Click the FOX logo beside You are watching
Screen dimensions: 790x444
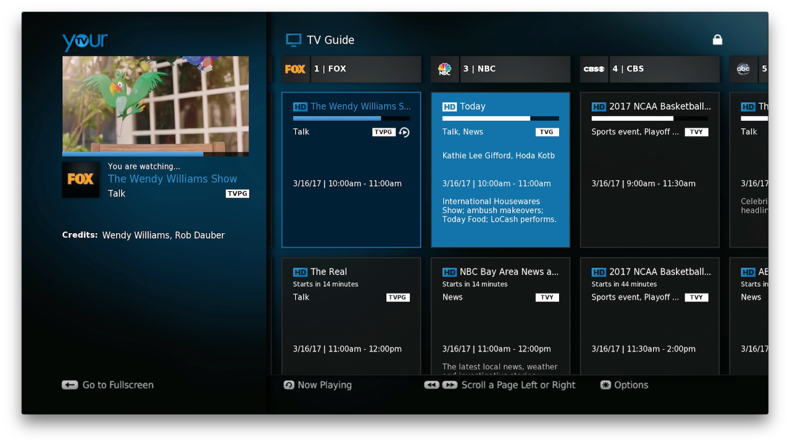pyautogui.click(x=81, y=179)
